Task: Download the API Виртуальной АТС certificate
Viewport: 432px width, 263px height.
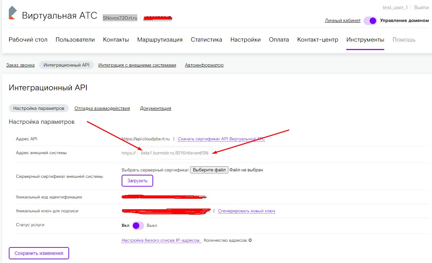Action: point(221,139)
